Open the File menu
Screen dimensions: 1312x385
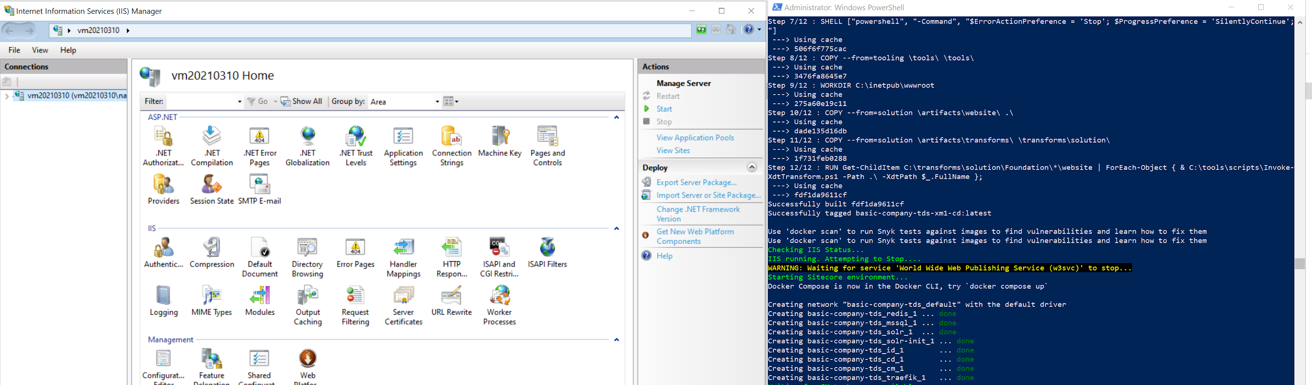14,50
